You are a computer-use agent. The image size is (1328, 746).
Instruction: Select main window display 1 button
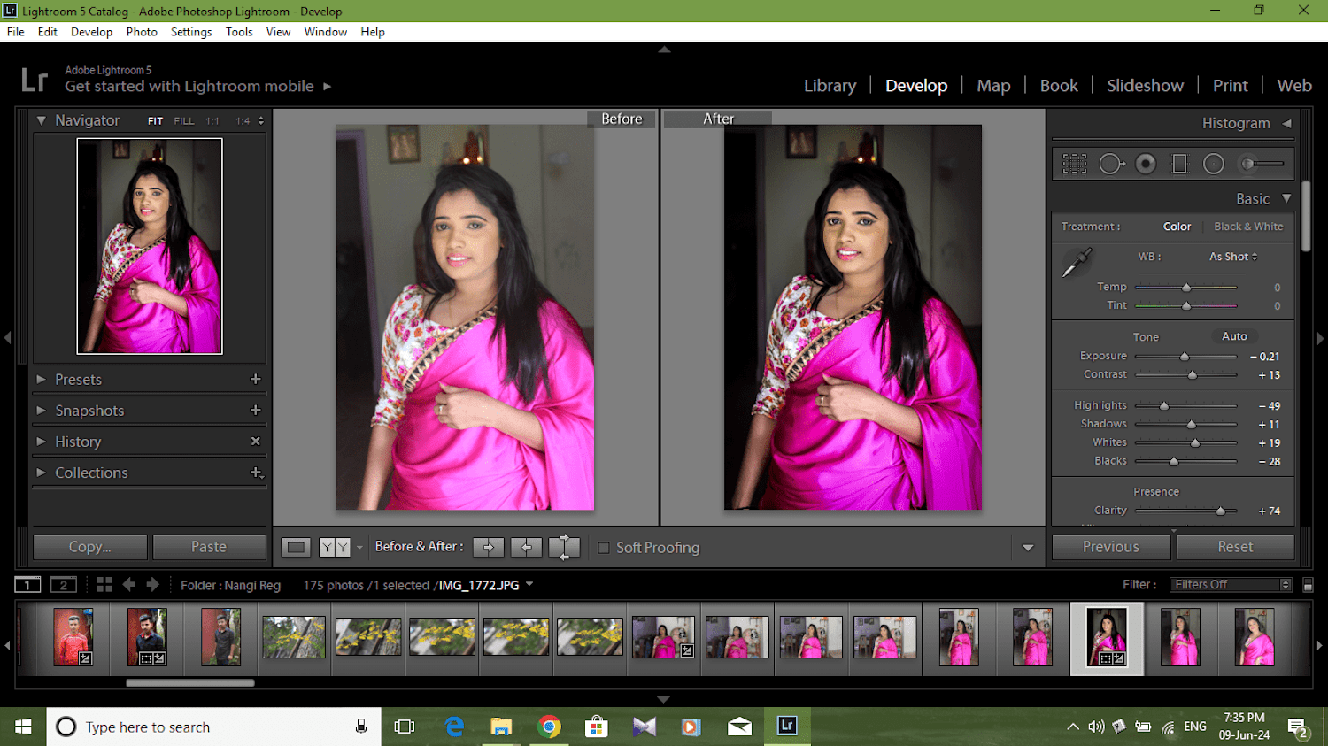pyautogui.click(x=27, y=585)
